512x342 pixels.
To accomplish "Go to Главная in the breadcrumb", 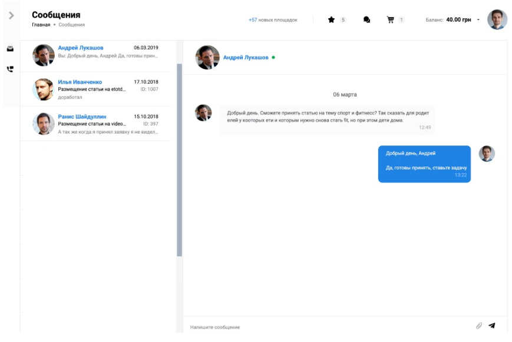I will point(41,25).
